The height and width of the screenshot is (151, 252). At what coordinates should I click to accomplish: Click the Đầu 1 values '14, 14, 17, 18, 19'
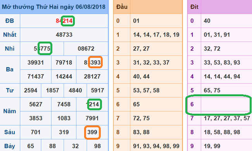[x=156, y=35]
